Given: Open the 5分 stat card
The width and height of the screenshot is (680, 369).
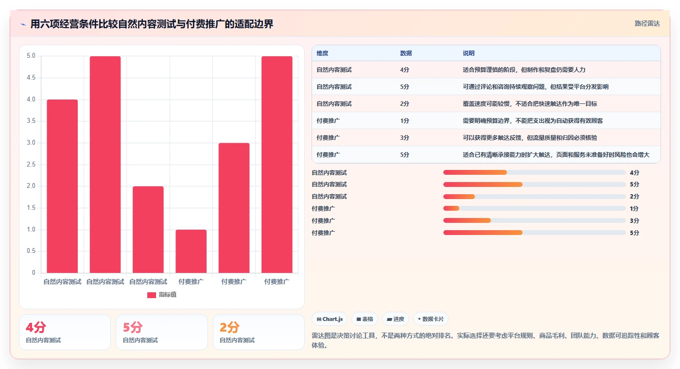Looking at the screenshot, I should coord(162,332).
